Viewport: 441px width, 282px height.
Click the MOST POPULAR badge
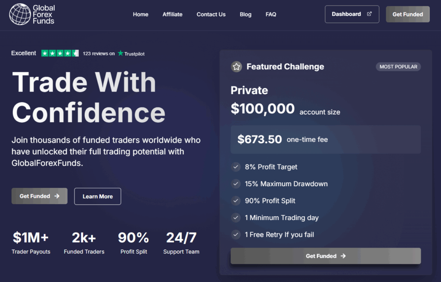pos(398,67)
